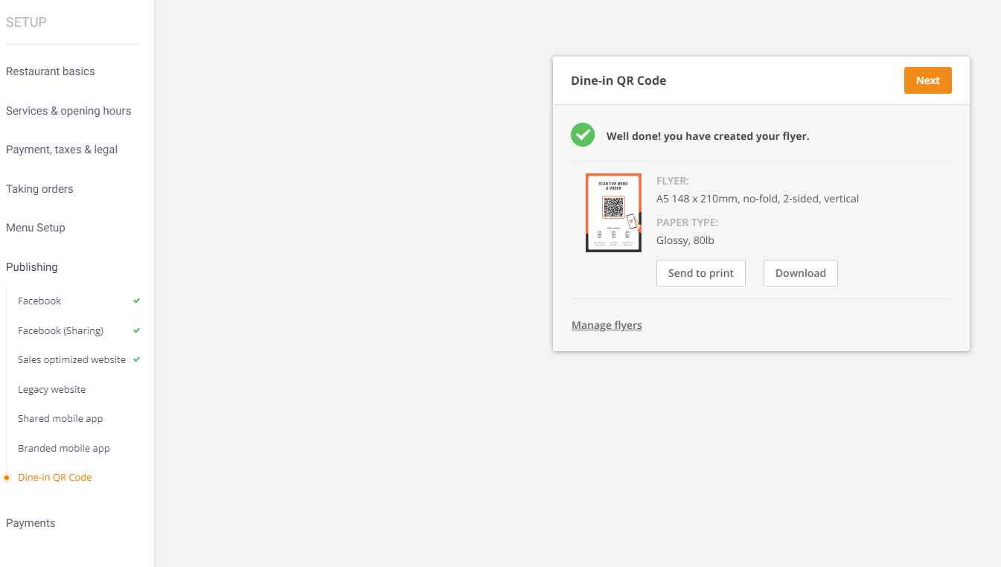The width and height of the screenshot is (1001, 567).
Task: Click the Send to print button
Action: click(x=700, y=273)
